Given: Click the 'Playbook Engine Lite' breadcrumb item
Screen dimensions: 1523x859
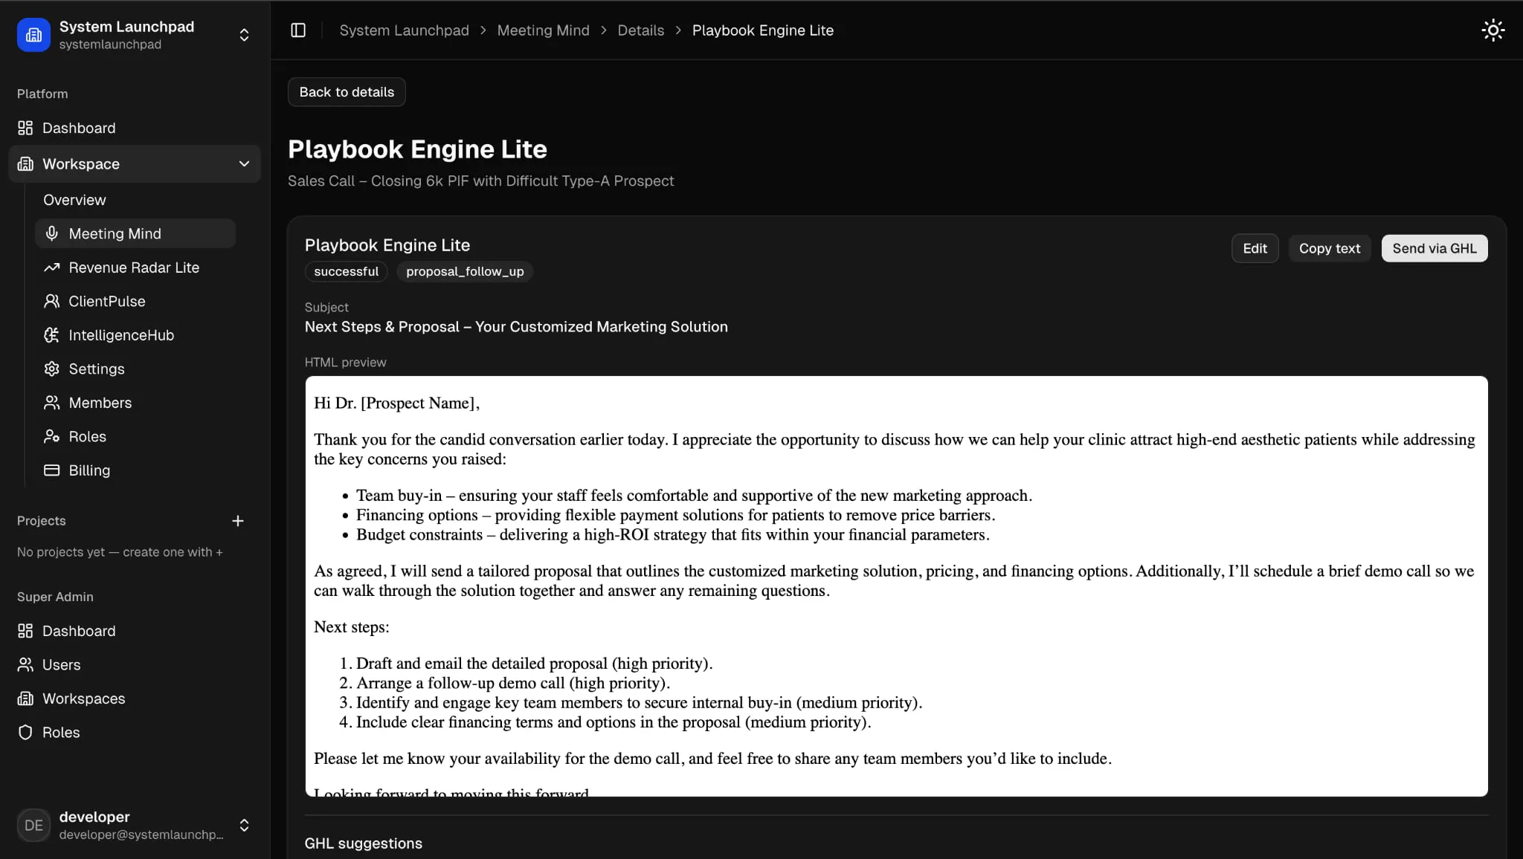Looking at the screenshot, I should pos(762,30).
